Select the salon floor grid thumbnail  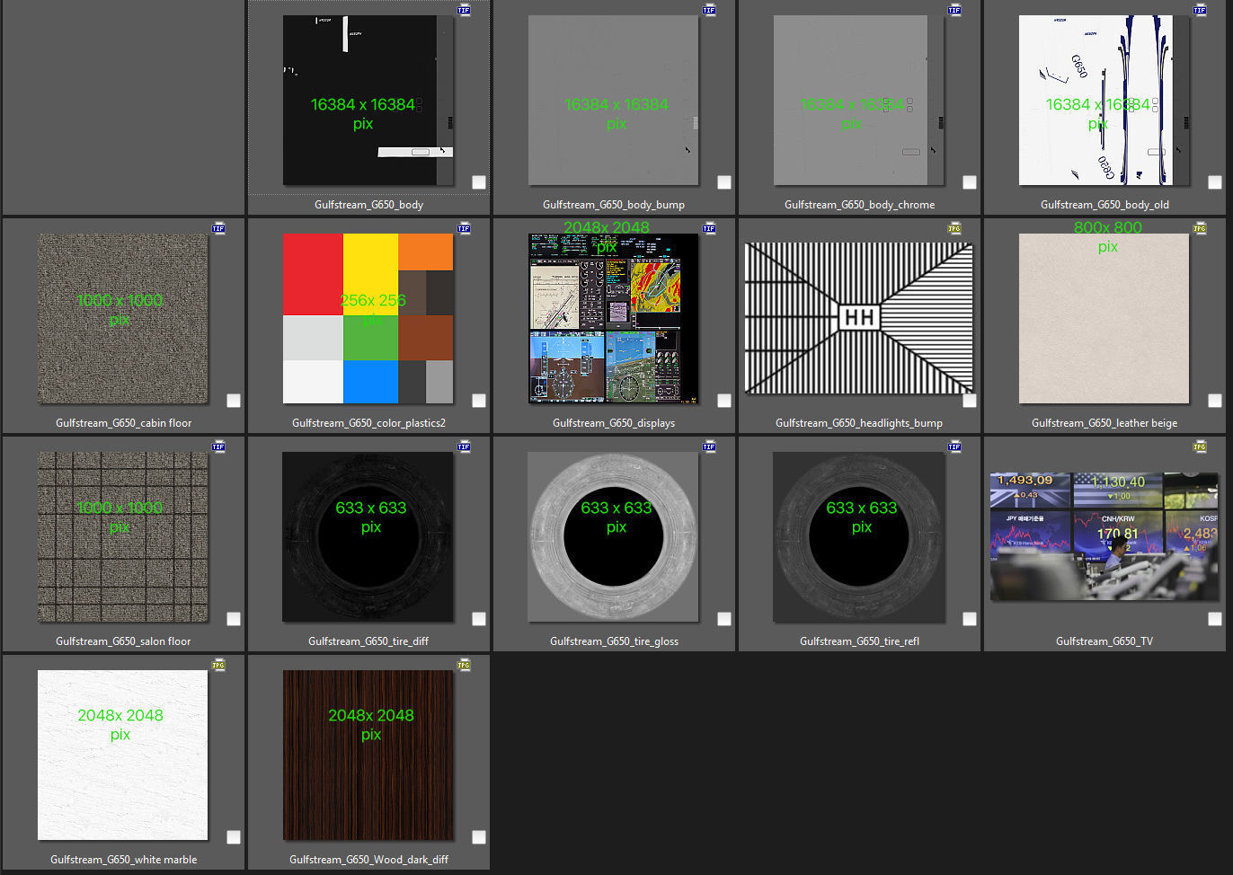pos(123,536)
